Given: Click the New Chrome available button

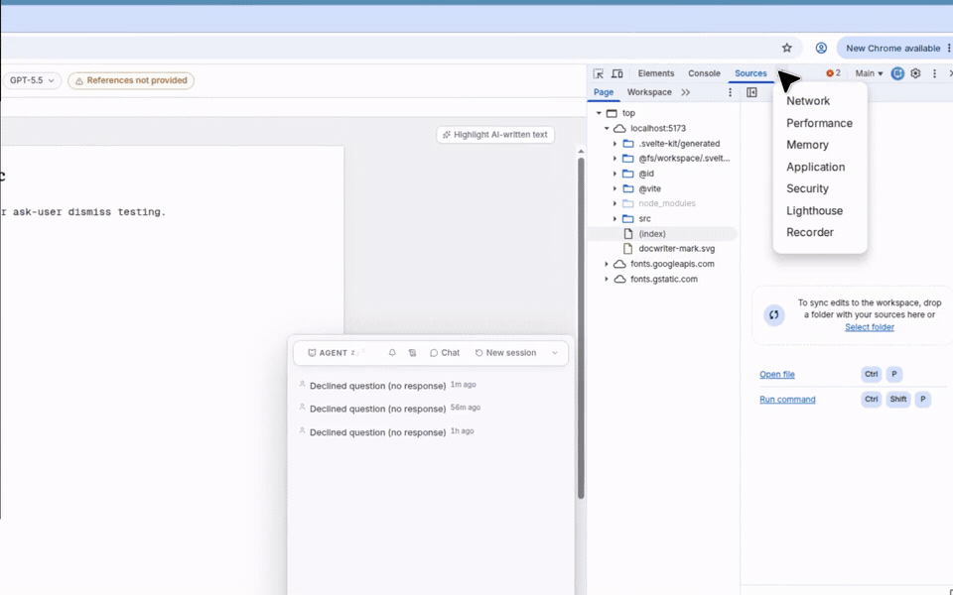Looking at the screenshot, I should tap(892, 48).
